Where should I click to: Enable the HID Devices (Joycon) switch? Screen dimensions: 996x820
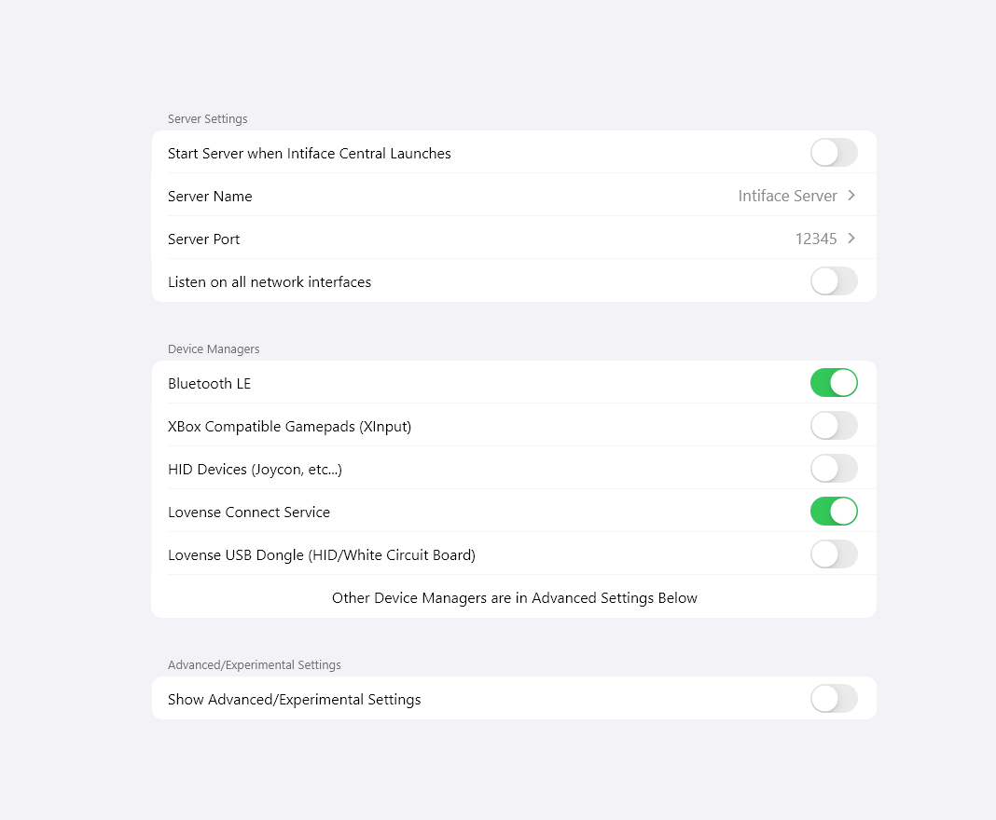[834, 469]
